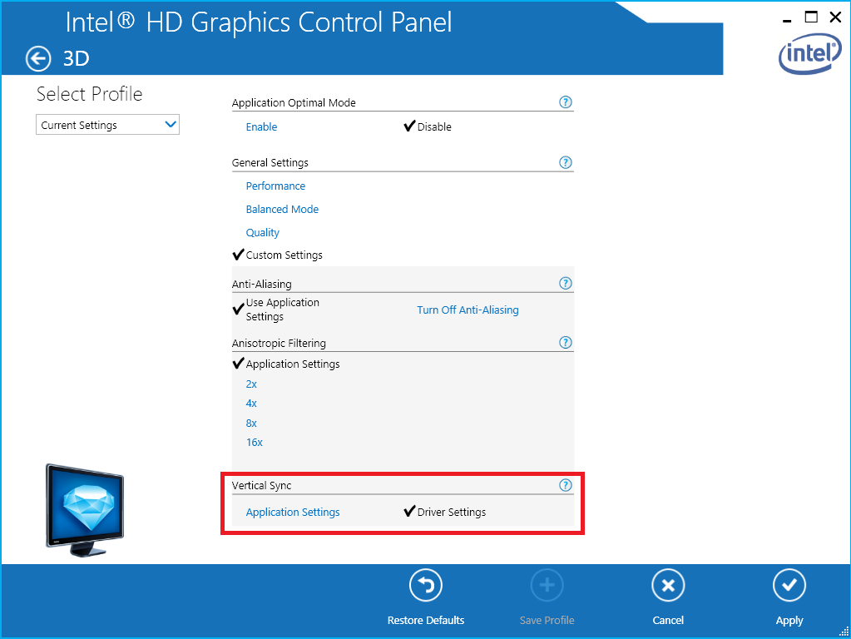This screenshot has height=639, width=851.
Task: Open the Current Settings profile dropdown
Action: pos(107,125)
